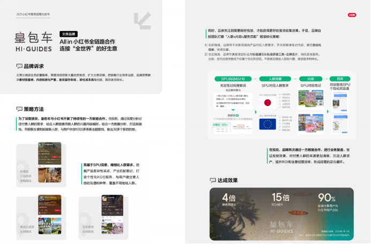371x244 pixels.
Task: Select the 咨询 green pill
Action: click(x=340, y=79)
